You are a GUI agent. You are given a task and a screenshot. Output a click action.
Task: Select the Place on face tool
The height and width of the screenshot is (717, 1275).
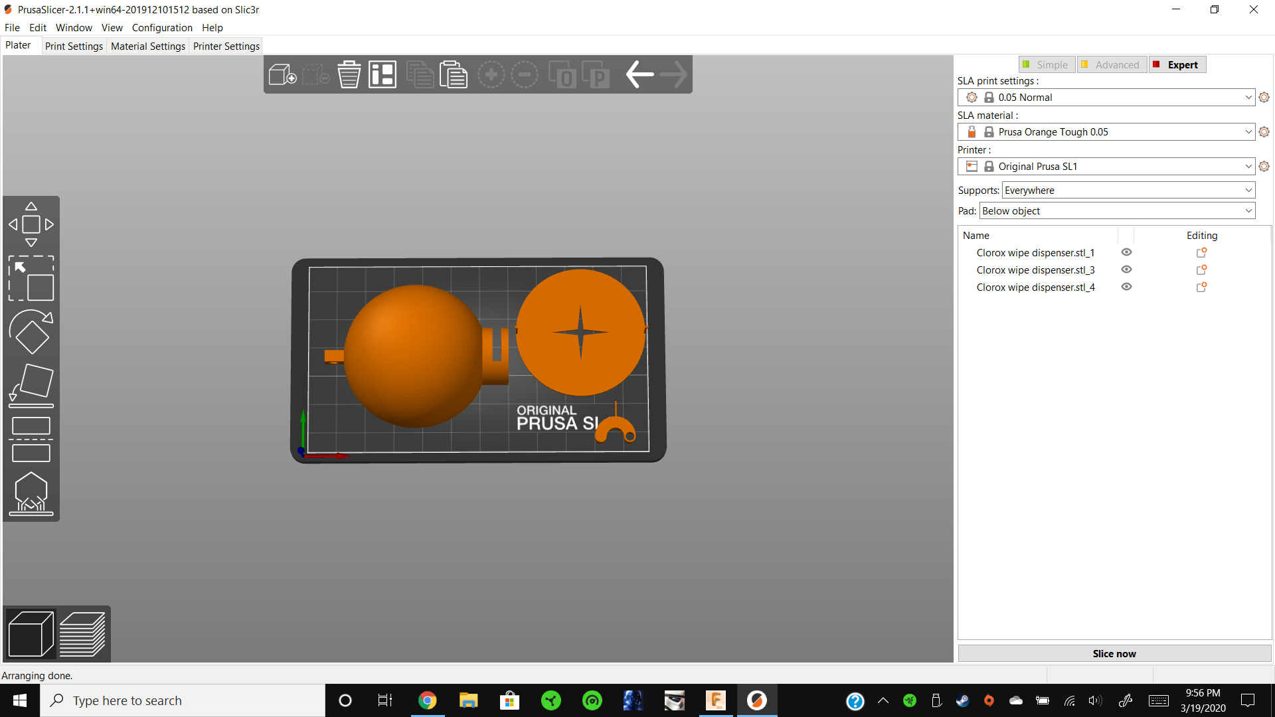31,385
